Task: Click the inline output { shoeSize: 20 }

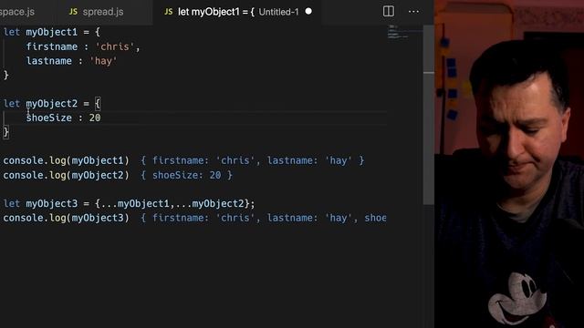Action: pos(186,175)
